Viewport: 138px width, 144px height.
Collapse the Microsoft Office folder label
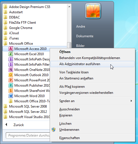[x=21, y=44]
